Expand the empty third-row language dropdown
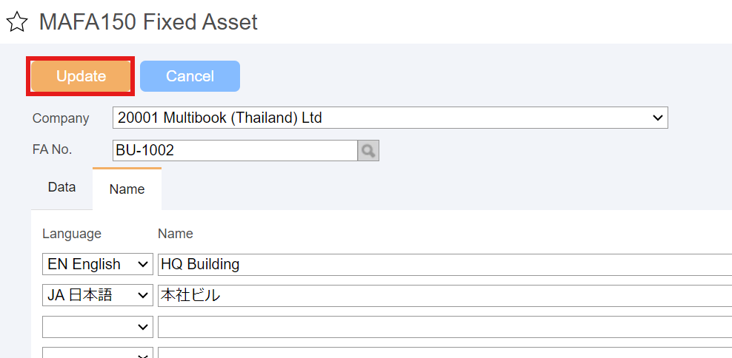732x358 pixels. 98,327
